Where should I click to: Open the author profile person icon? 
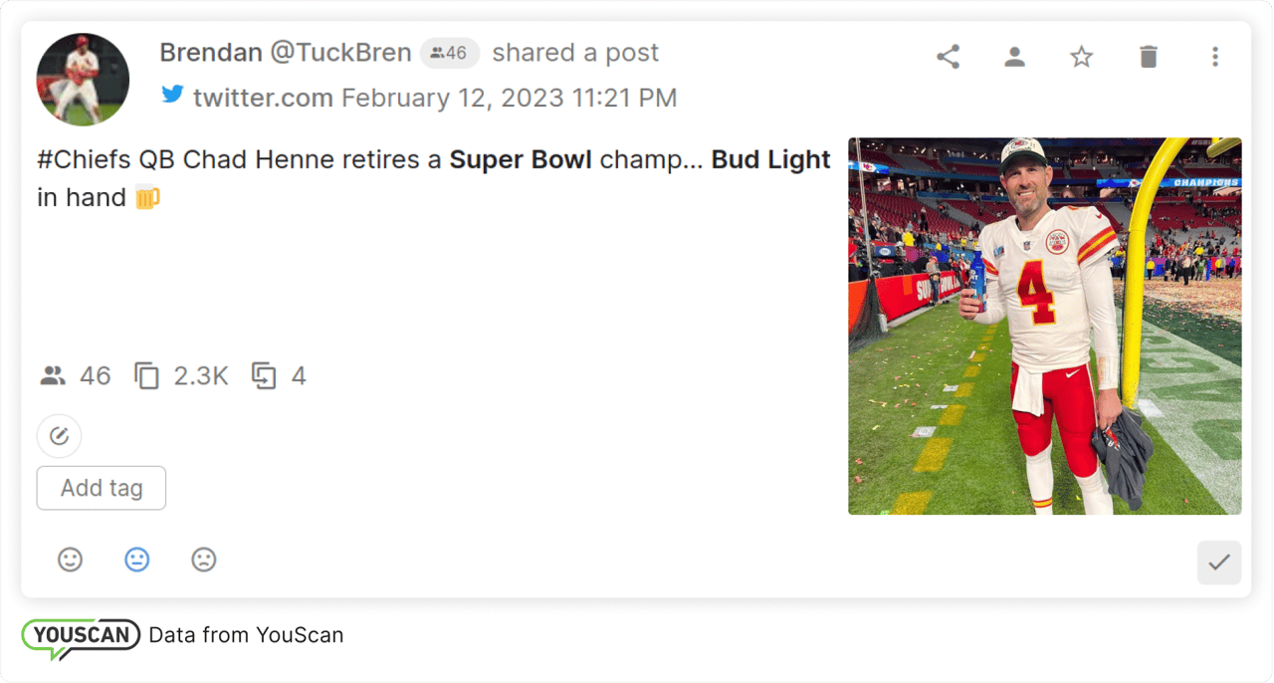pos(1014,57)
